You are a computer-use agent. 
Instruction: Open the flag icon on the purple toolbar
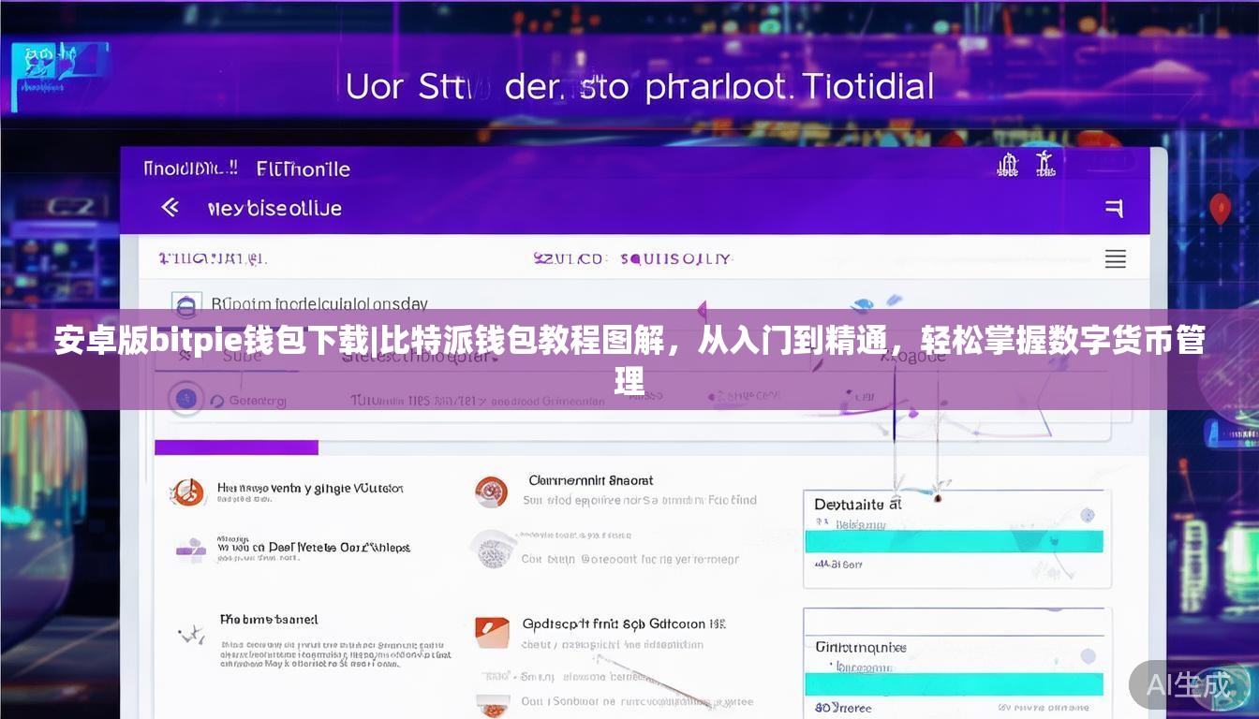coord(1114,208)
